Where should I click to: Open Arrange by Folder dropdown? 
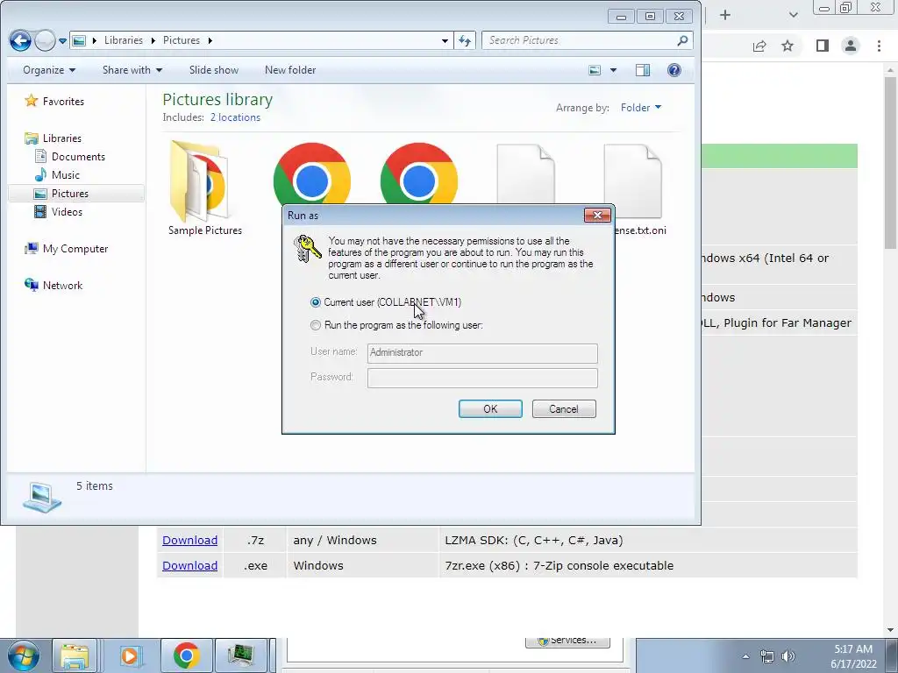pos(640,108)
